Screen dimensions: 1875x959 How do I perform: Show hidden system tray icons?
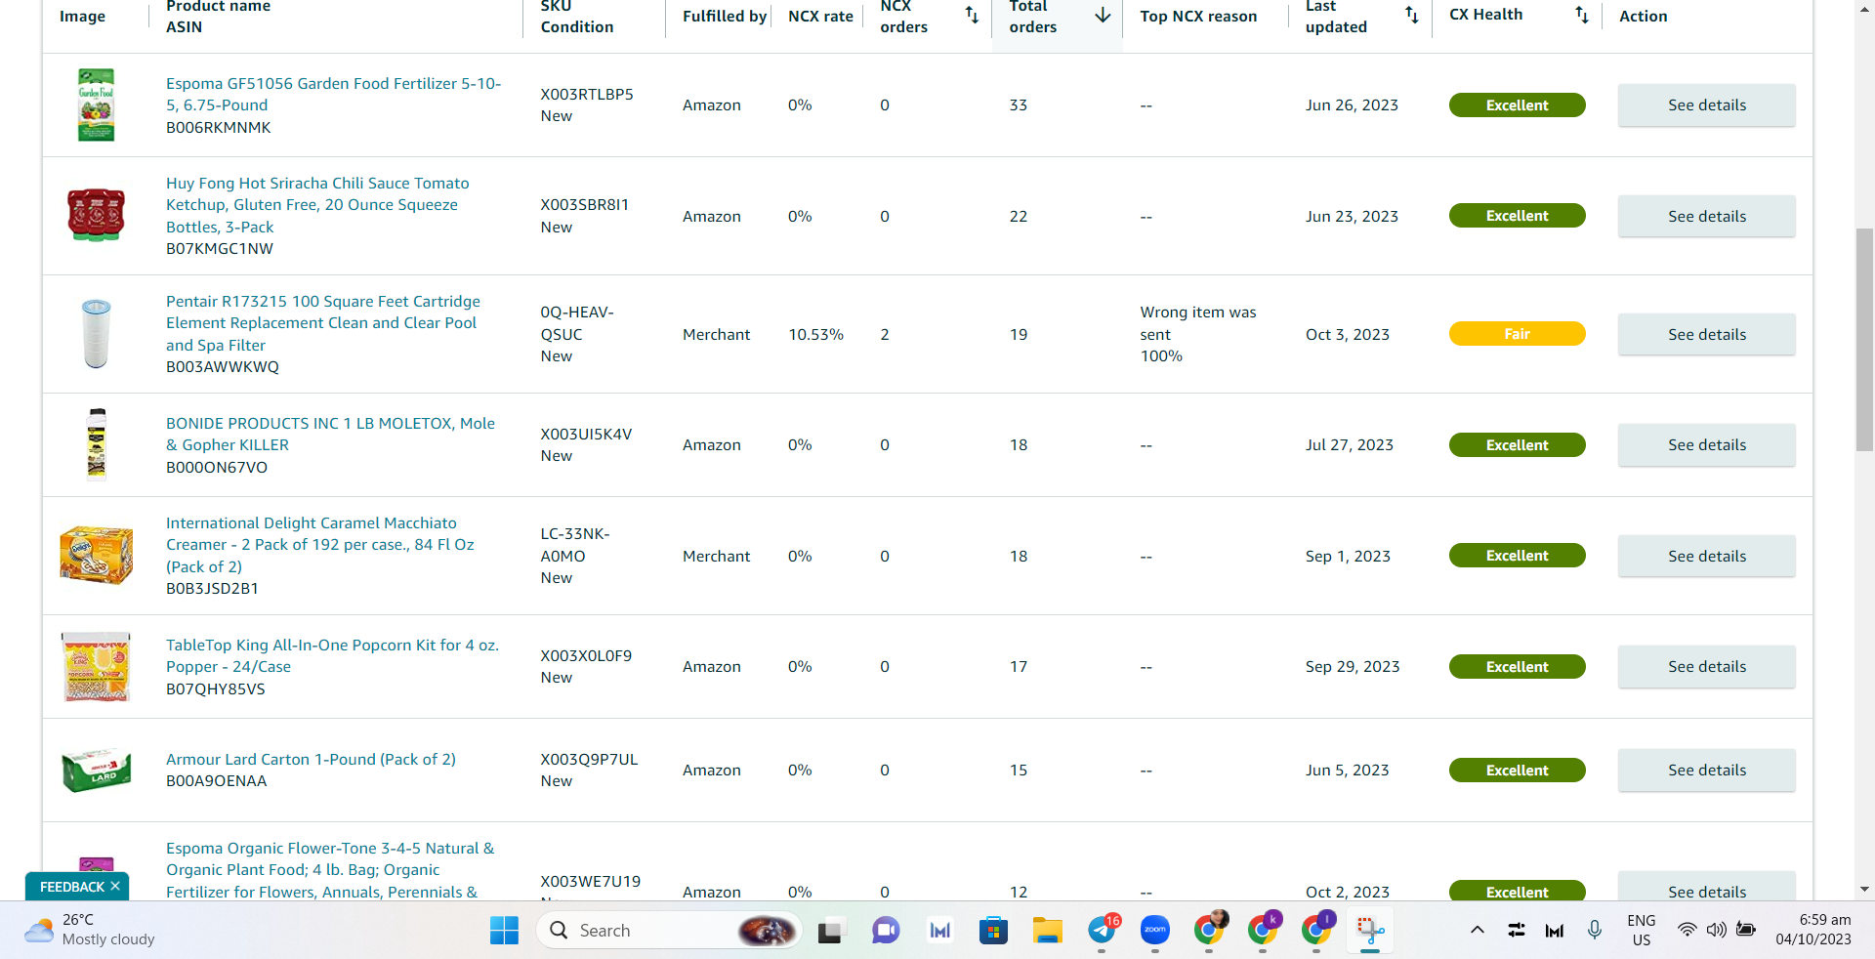[x=1478, y=930]
